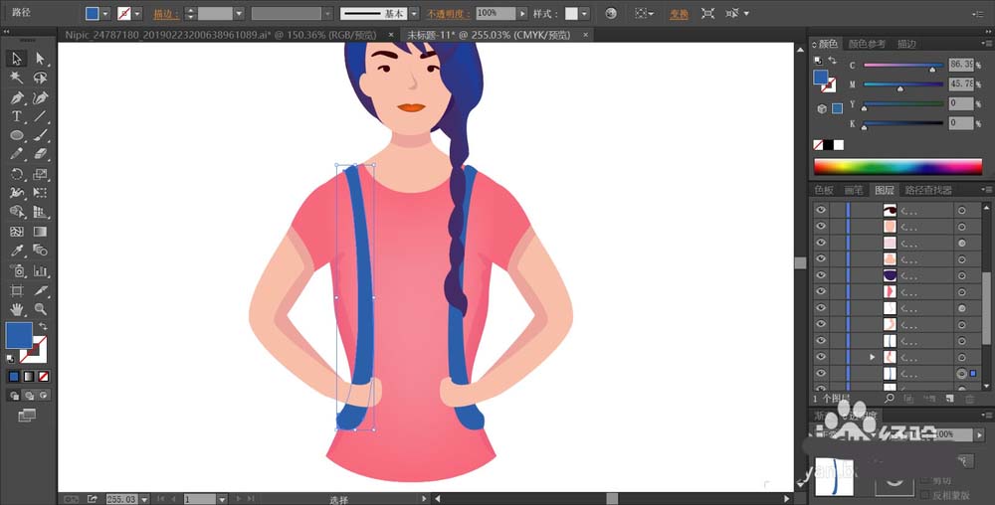Toggle visibility of the expandable group sublayer
995x505 pixels.
click(x=821, y=357)
